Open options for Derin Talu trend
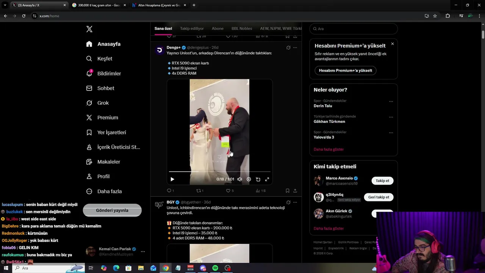 [391, 101]
